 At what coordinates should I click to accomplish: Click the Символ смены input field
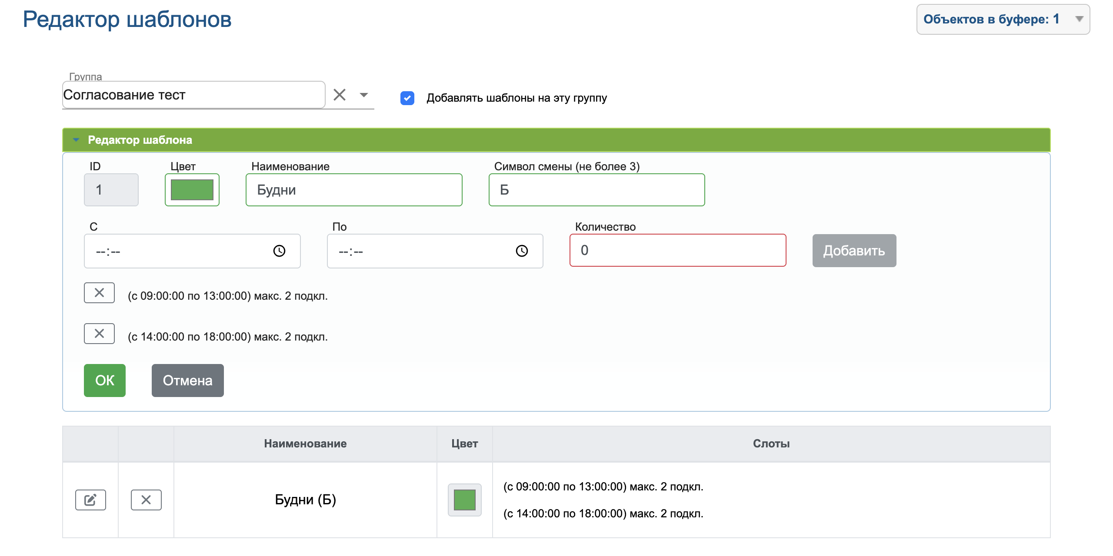click(596, 190)
